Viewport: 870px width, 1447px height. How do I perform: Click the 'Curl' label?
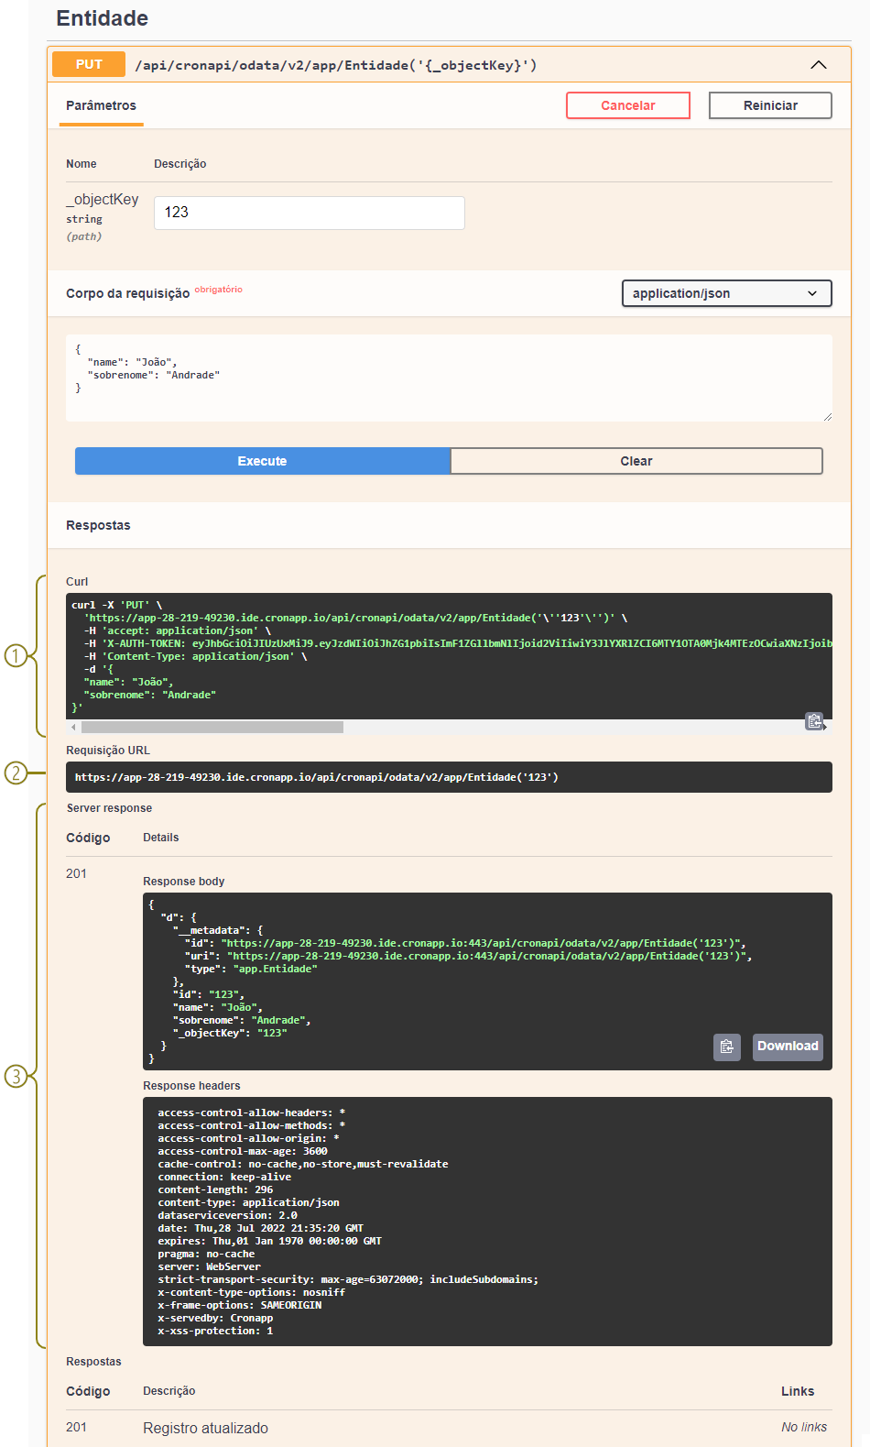point(77,582)
